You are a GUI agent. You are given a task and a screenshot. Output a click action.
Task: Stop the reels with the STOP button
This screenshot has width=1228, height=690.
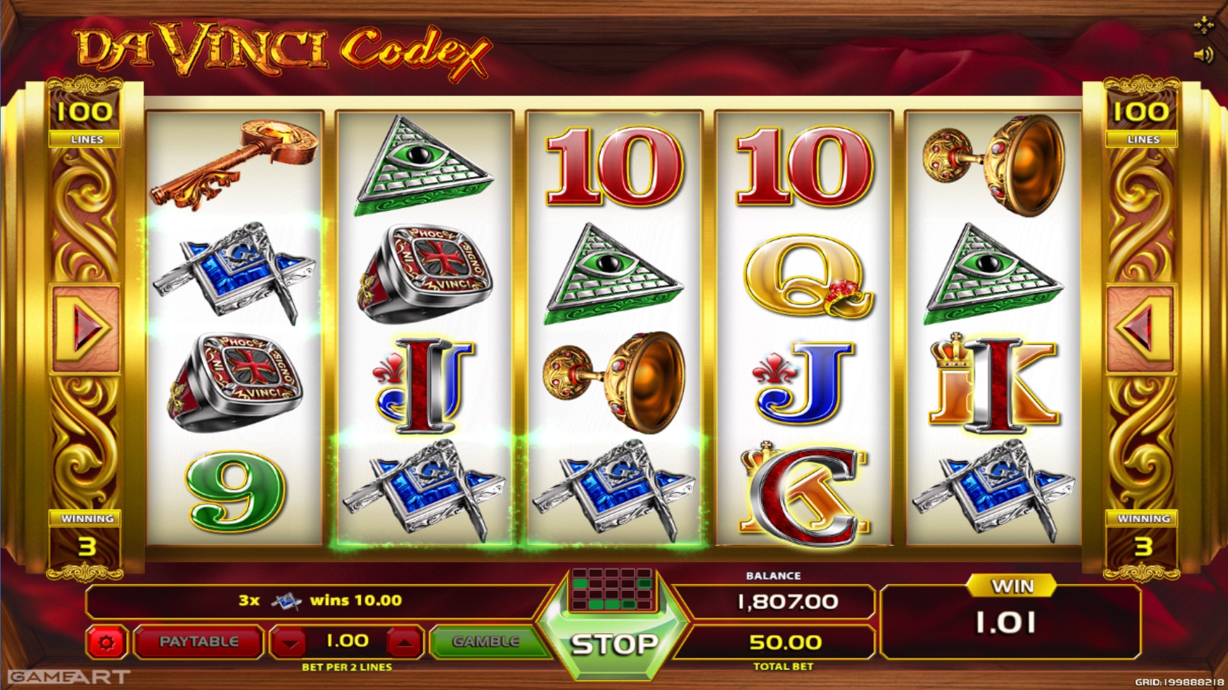[614, 645]
